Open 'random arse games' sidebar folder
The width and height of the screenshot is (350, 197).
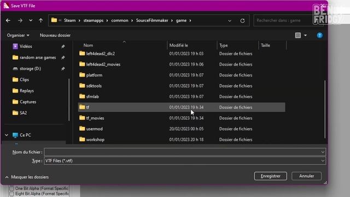click(x=38, y=57)
